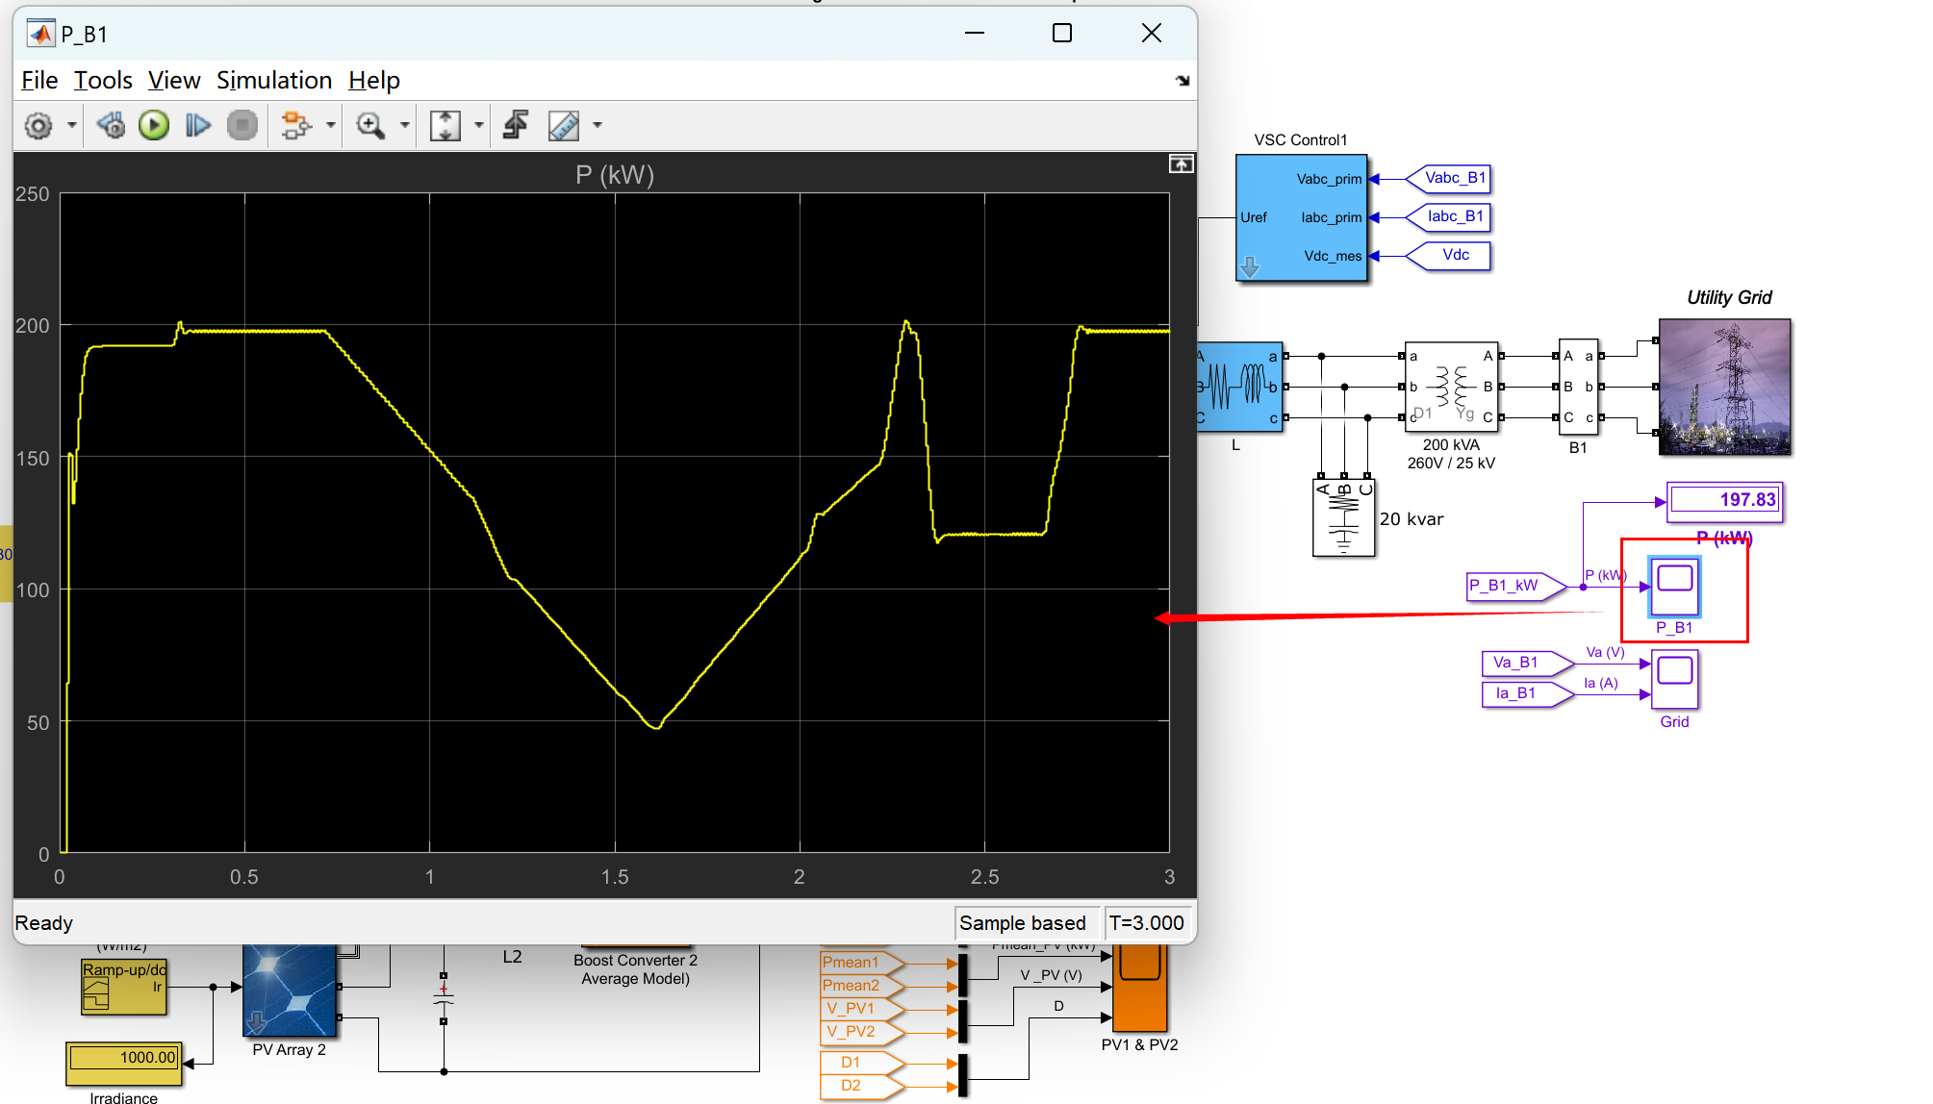Image resolution: width=1933 pixels, height=1104 pixels.
Task: Click the maximize axes button above plot
Action: 1181,164
